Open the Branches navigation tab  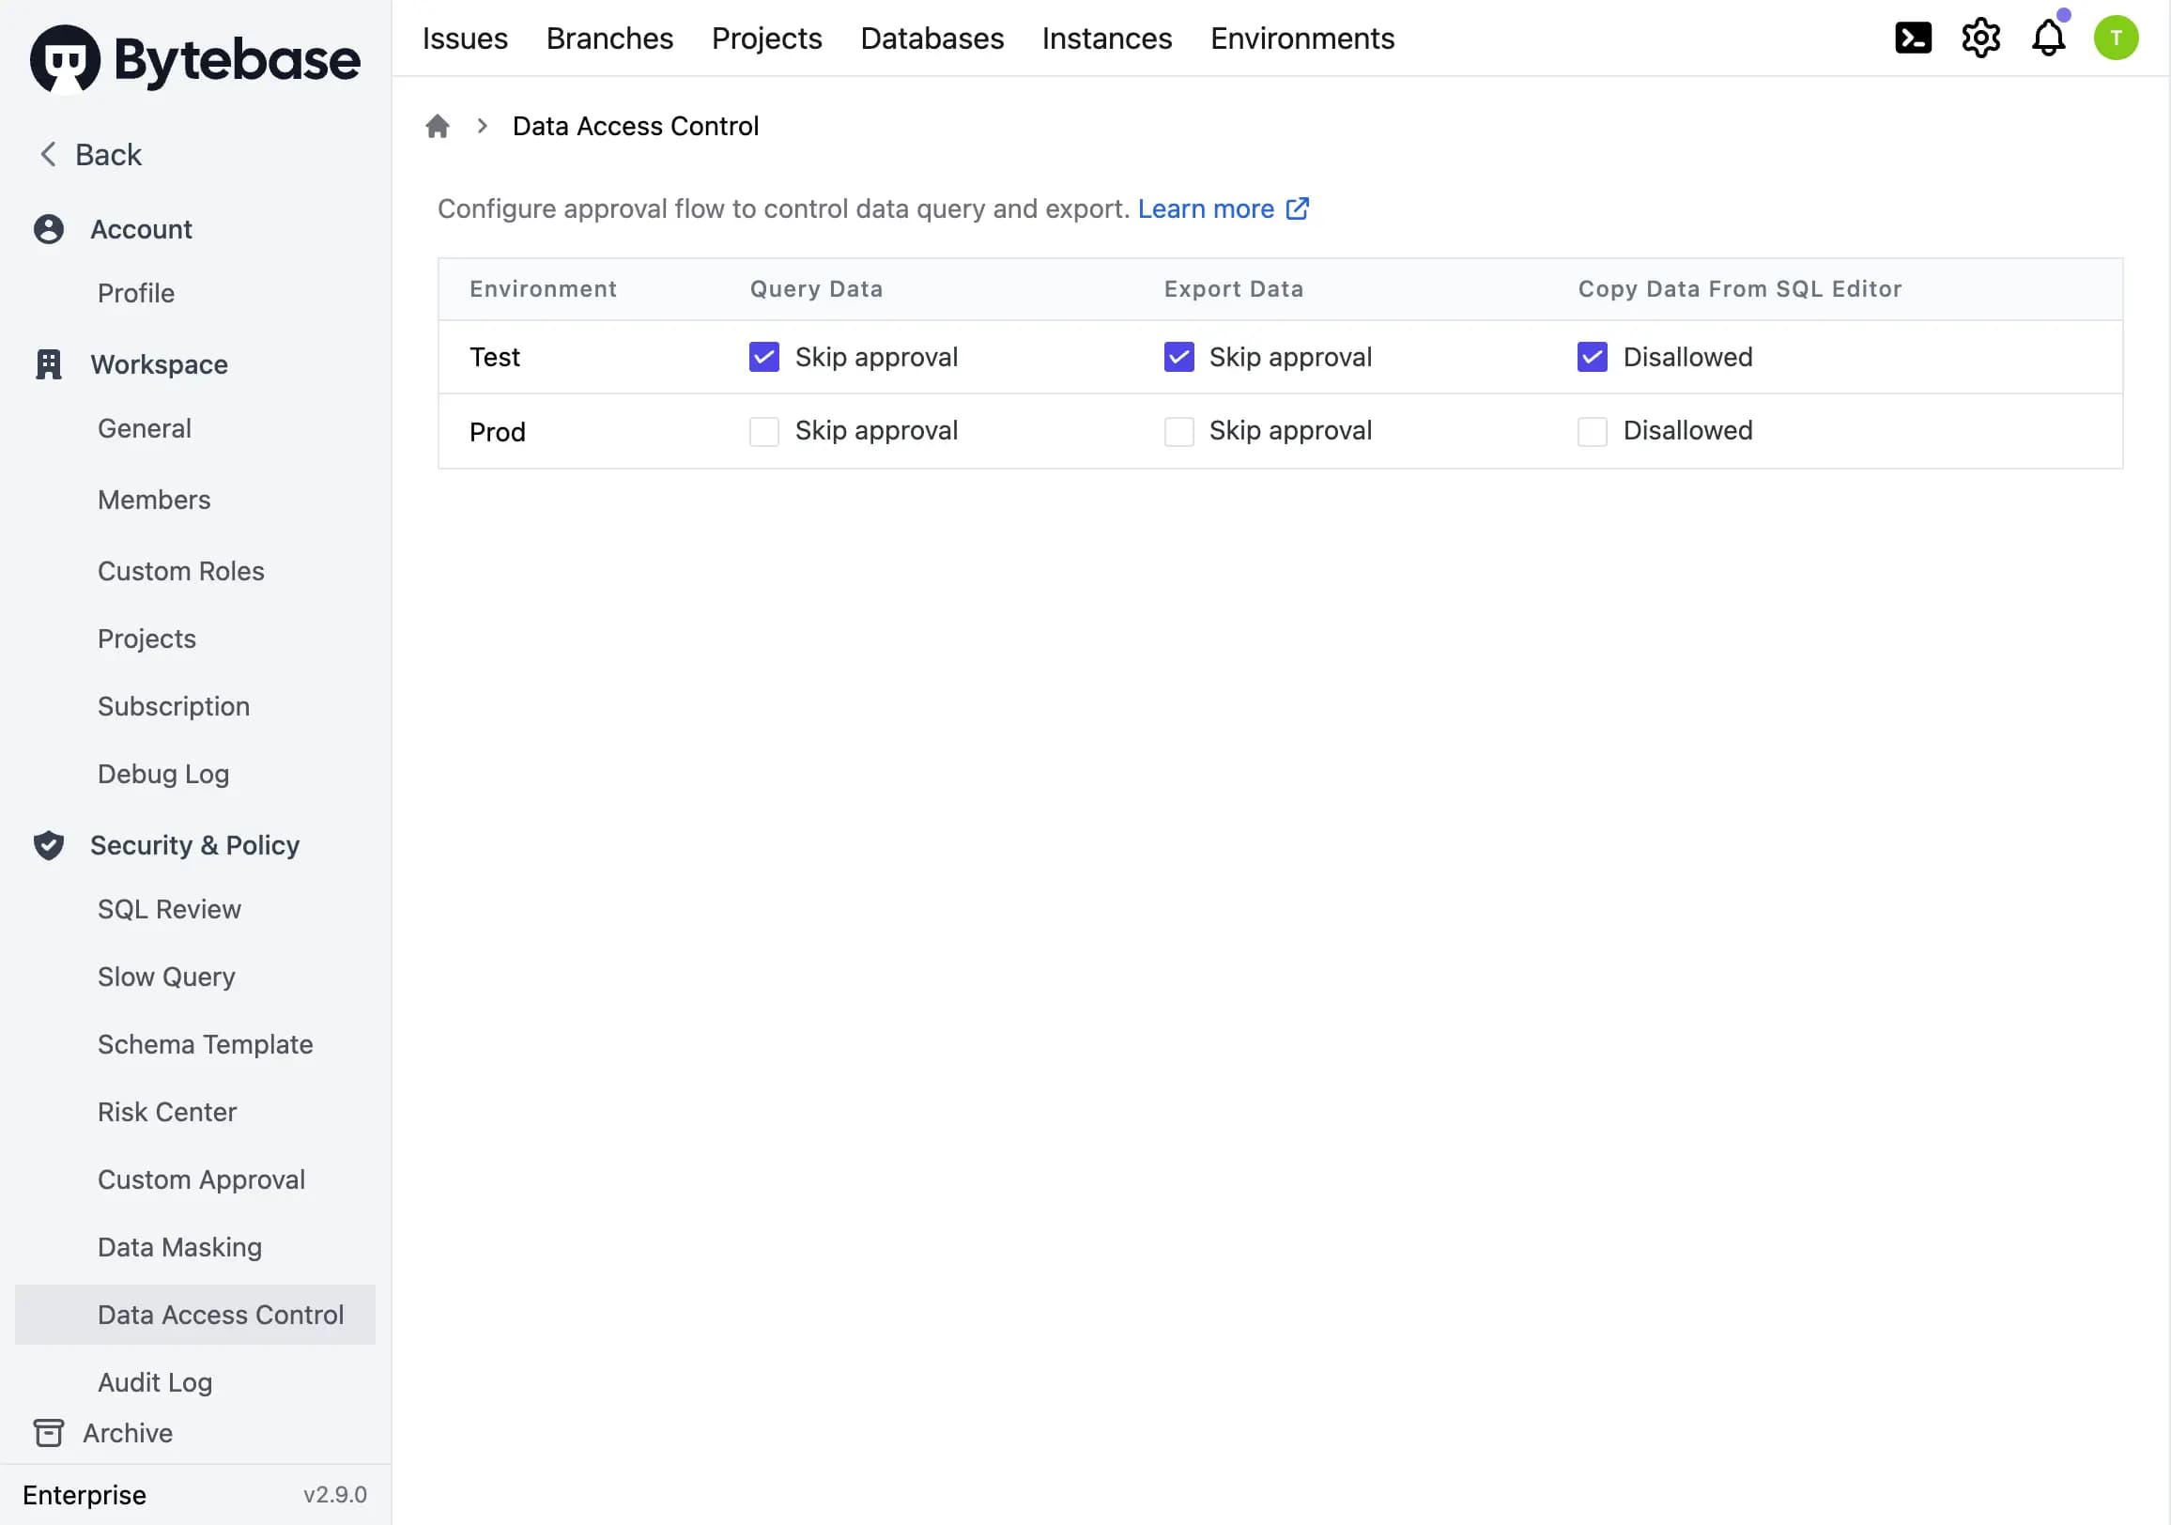(608, 37)
